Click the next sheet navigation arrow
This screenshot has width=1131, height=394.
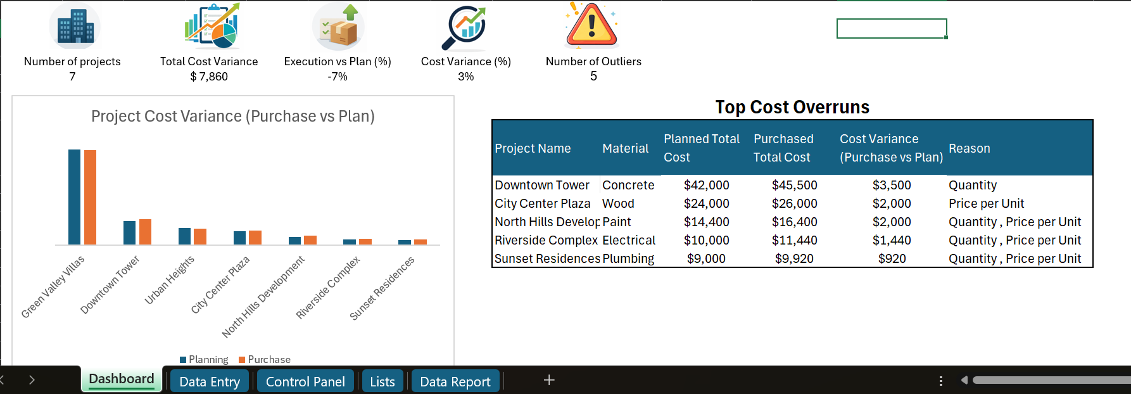click(32, 380)
